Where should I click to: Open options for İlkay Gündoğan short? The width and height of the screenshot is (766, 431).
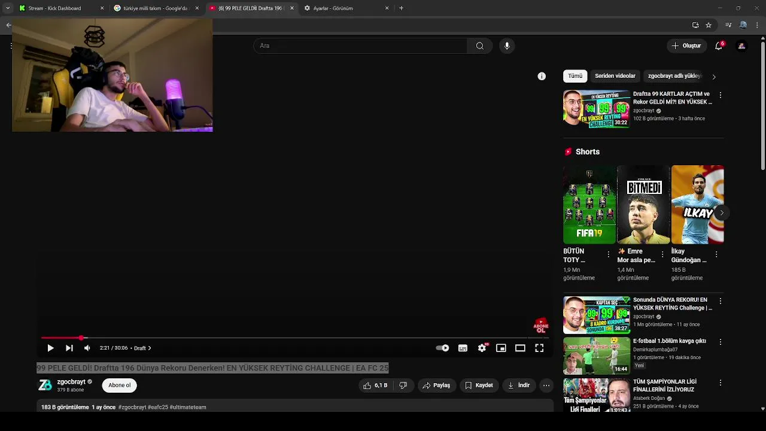(x=716, y=254)
